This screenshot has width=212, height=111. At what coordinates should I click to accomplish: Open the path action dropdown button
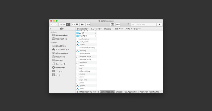118,24
